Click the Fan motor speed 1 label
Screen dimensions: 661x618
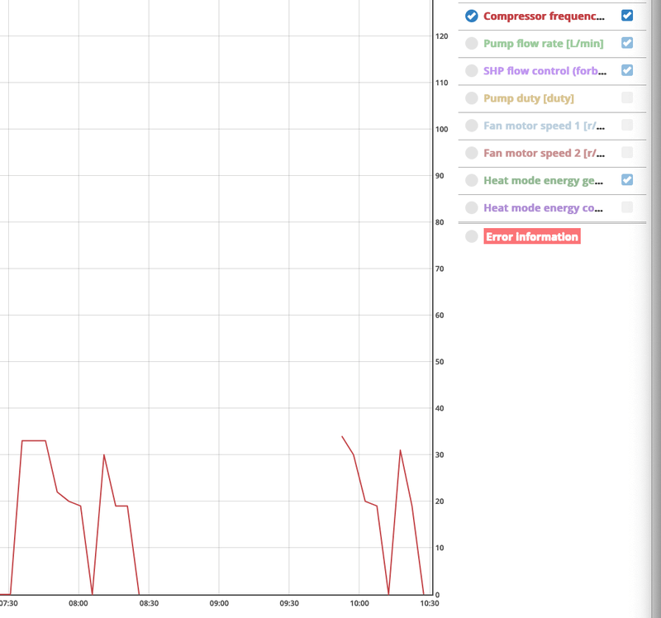pos(544,126)
